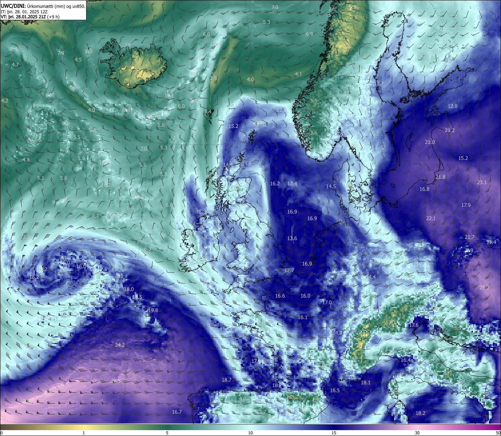Click the 6.9 value in the Norwegian Sea
The width and height of the screenshot is (501, 436).
tap(309, 34)
